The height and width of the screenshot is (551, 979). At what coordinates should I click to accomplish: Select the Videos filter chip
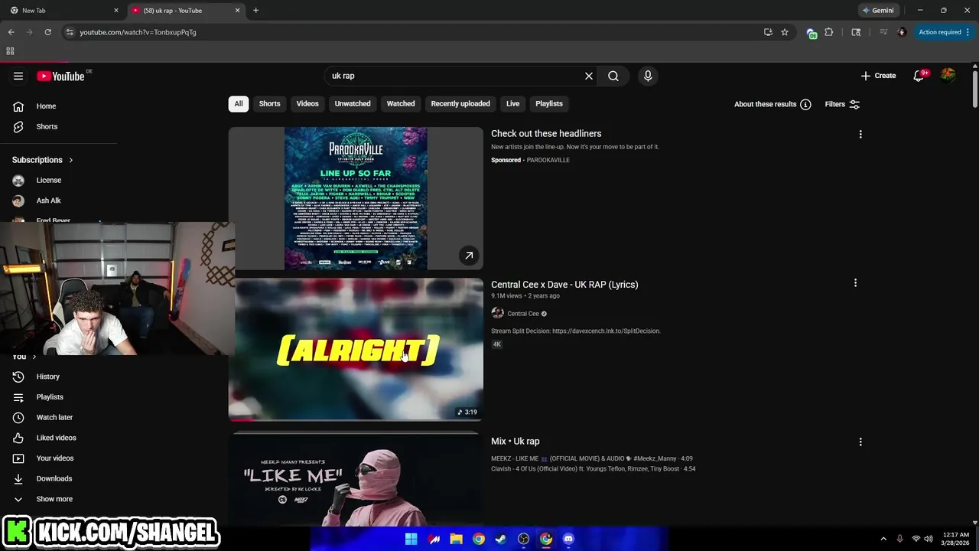coord(307,103)
